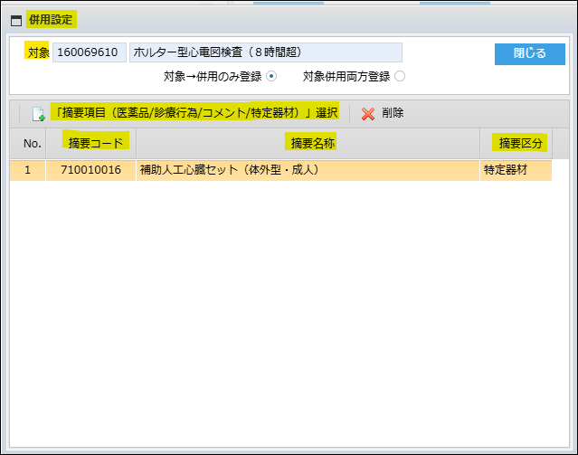
Task: Click the 閉じる button
Action: coord(530,54)
